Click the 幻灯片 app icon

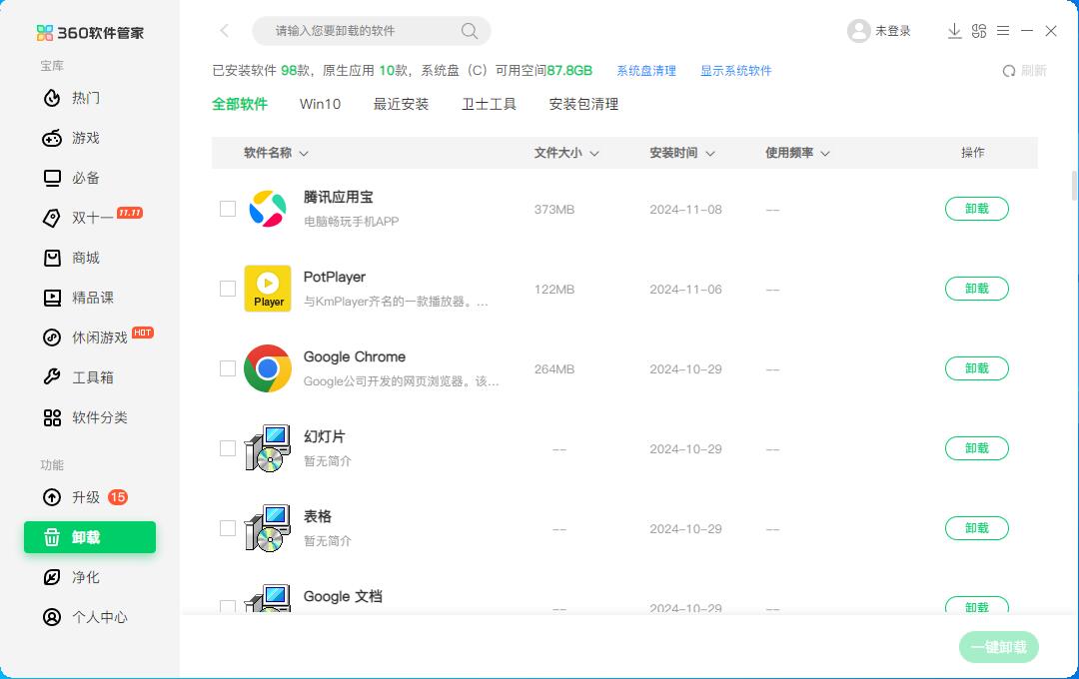268,448
